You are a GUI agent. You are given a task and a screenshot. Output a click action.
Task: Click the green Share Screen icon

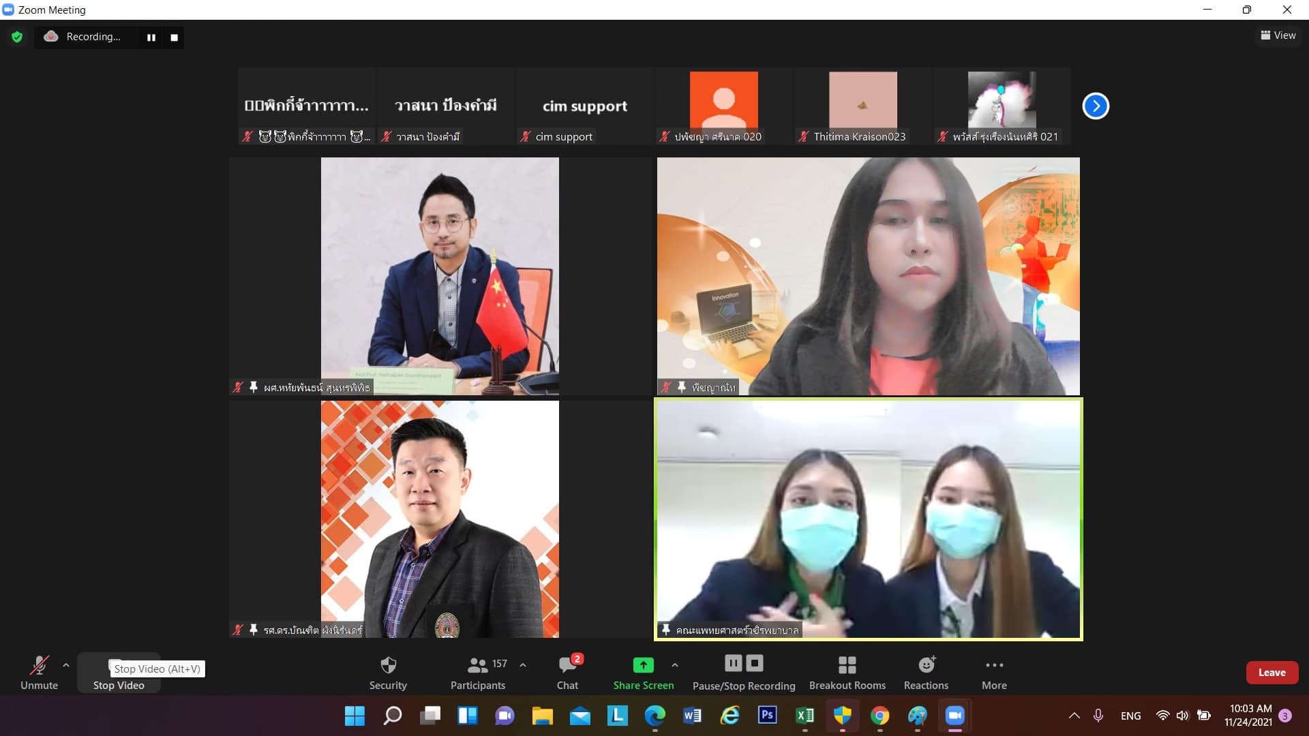coord(643,664)
